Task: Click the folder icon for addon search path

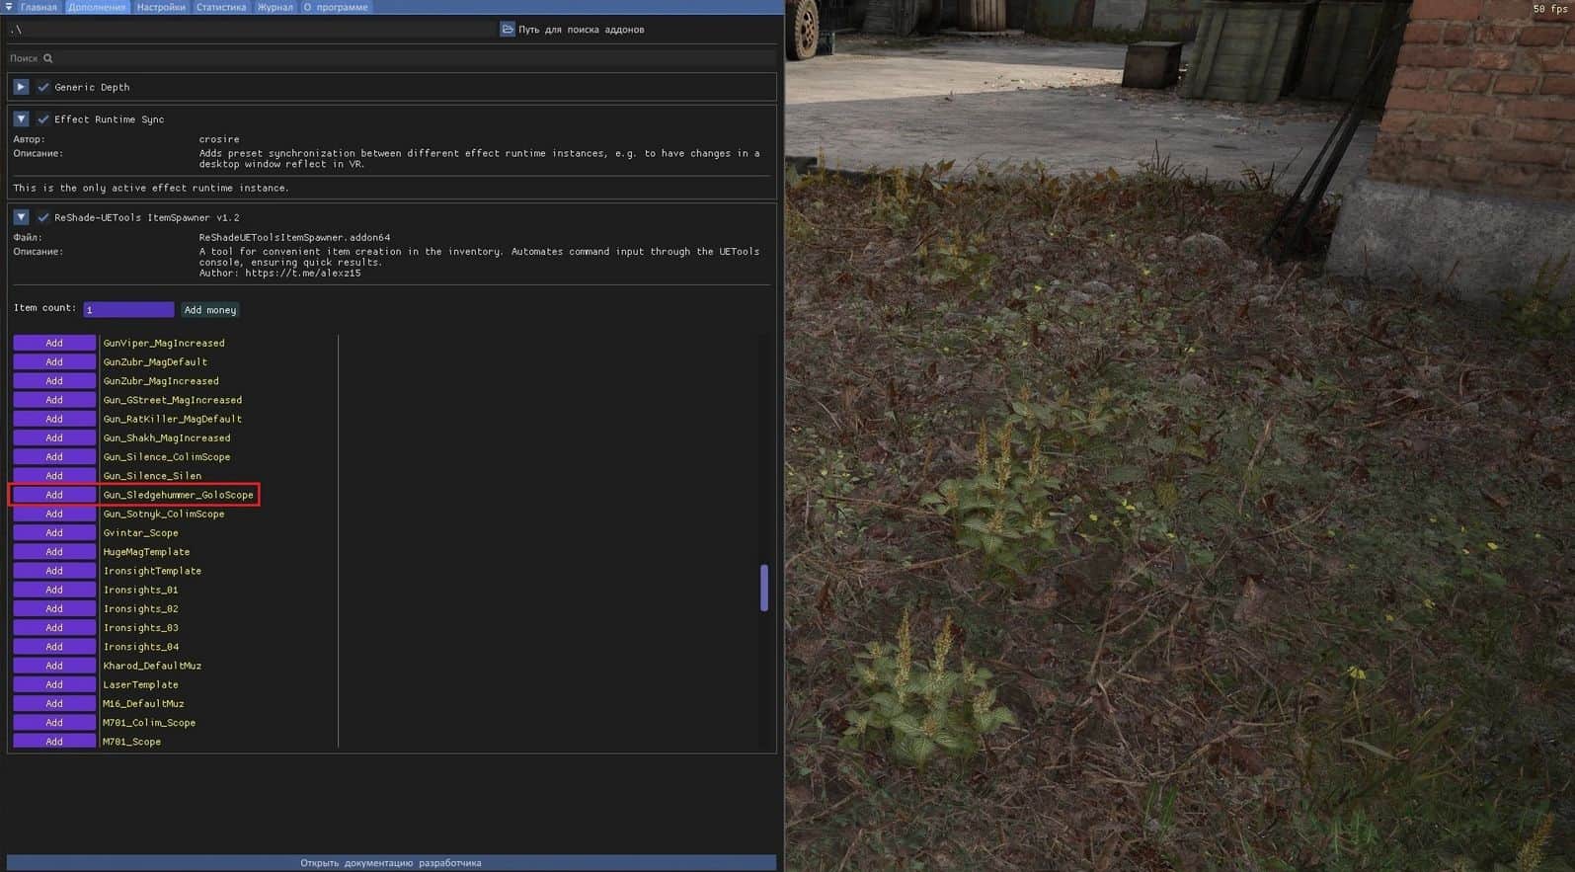Action: pyautogui.click(x=507, y=30)
